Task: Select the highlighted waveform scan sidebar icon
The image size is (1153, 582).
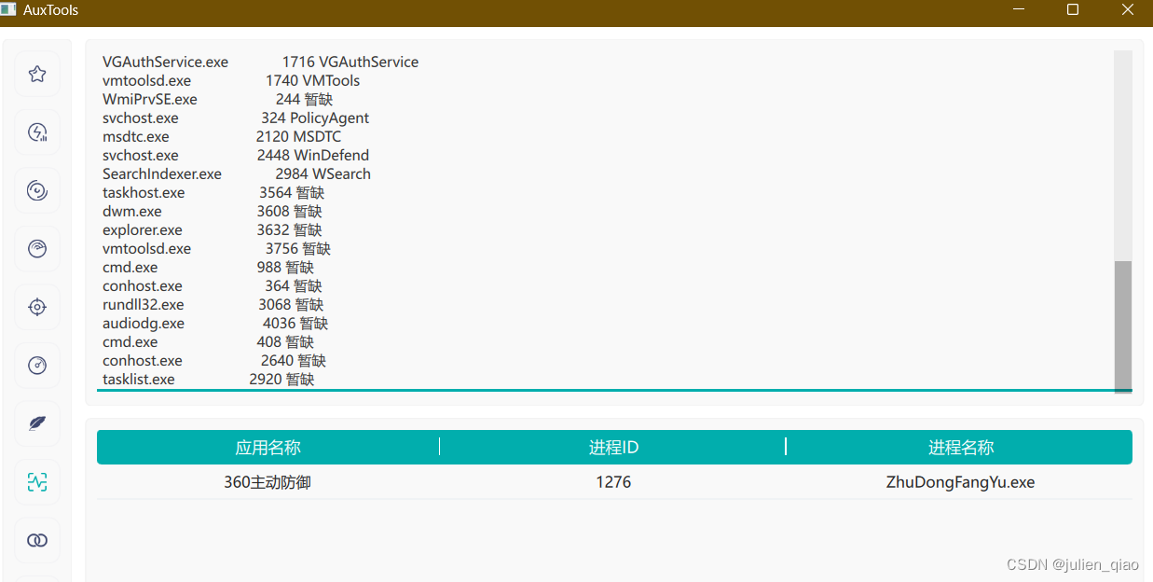Action: coord(37,482)
